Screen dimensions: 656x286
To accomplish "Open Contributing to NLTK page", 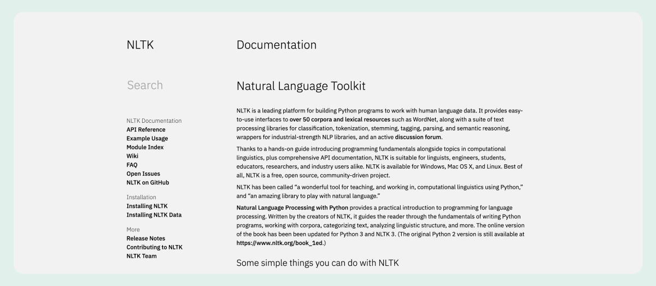I will click(154, 247).
